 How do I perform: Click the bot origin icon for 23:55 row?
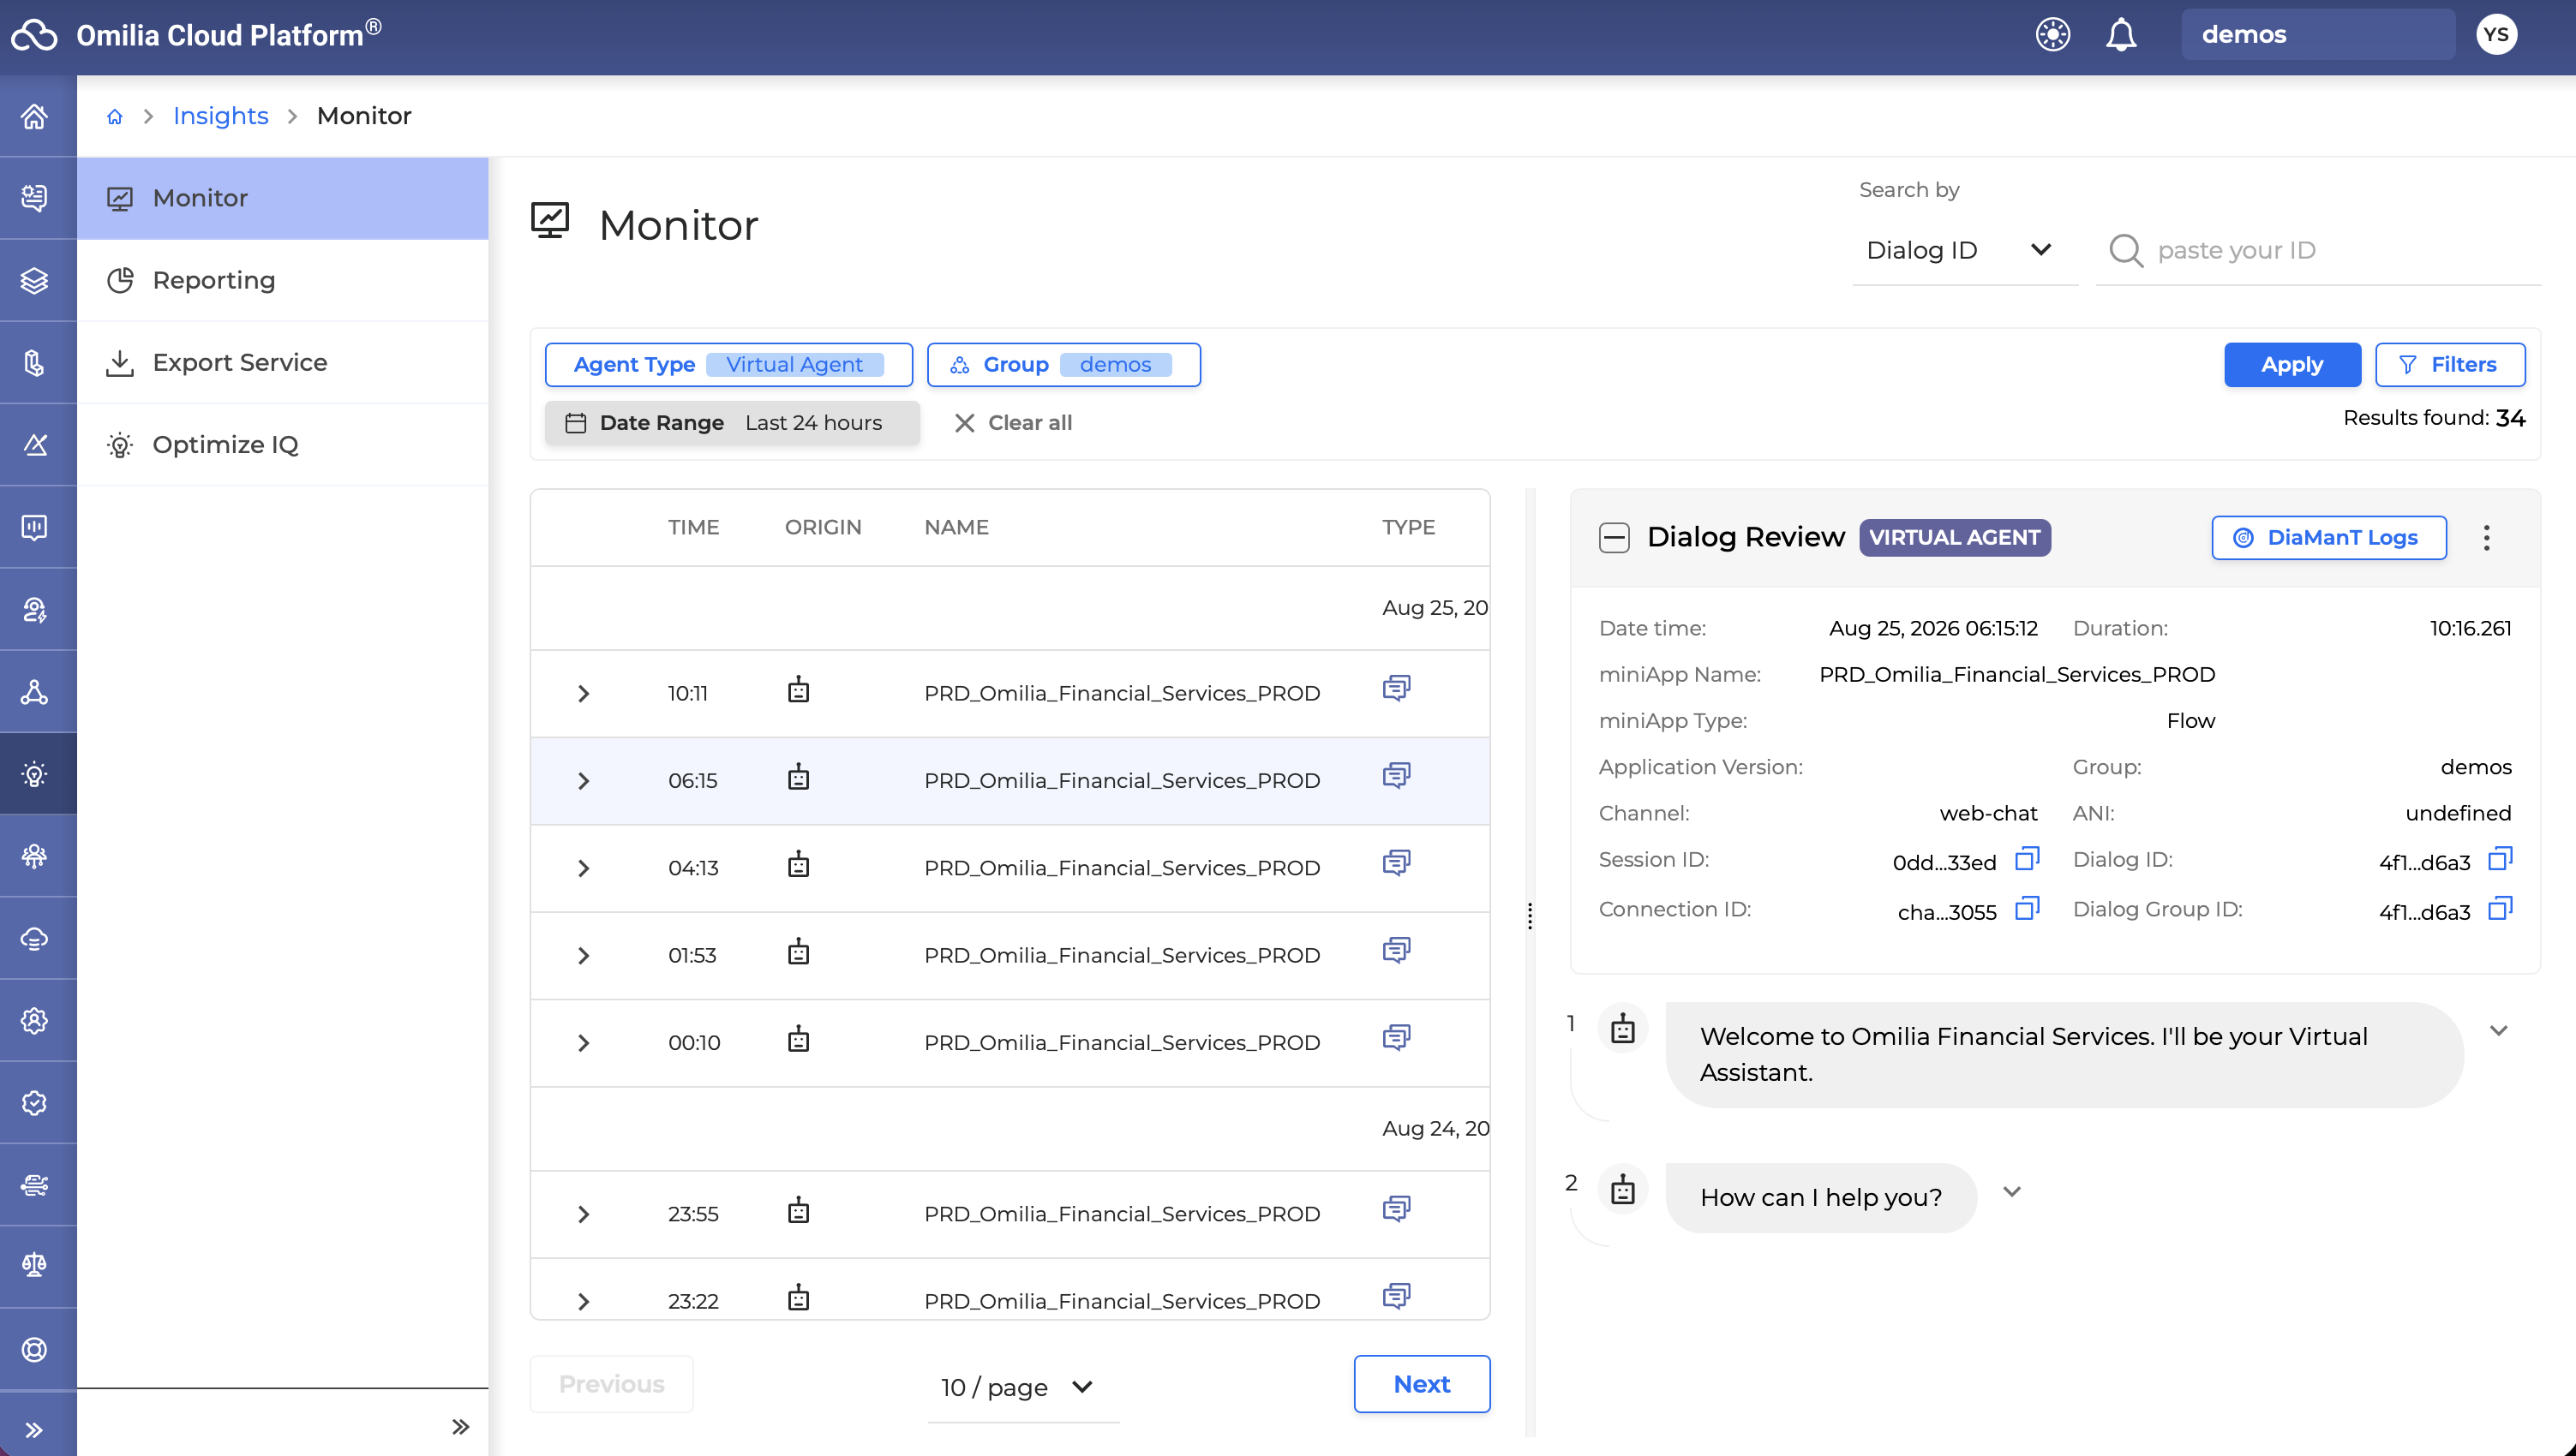799,1211
